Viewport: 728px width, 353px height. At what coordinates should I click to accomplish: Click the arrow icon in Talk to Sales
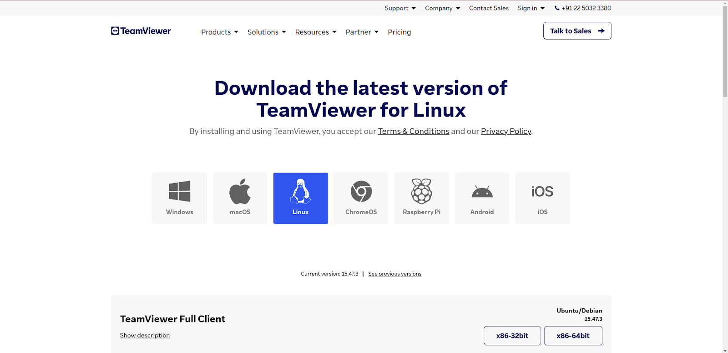601,31
